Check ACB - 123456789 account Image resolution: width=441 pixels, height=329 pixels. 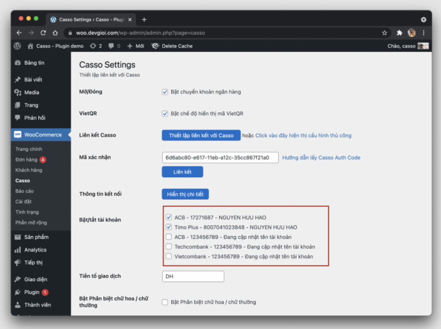169,237
